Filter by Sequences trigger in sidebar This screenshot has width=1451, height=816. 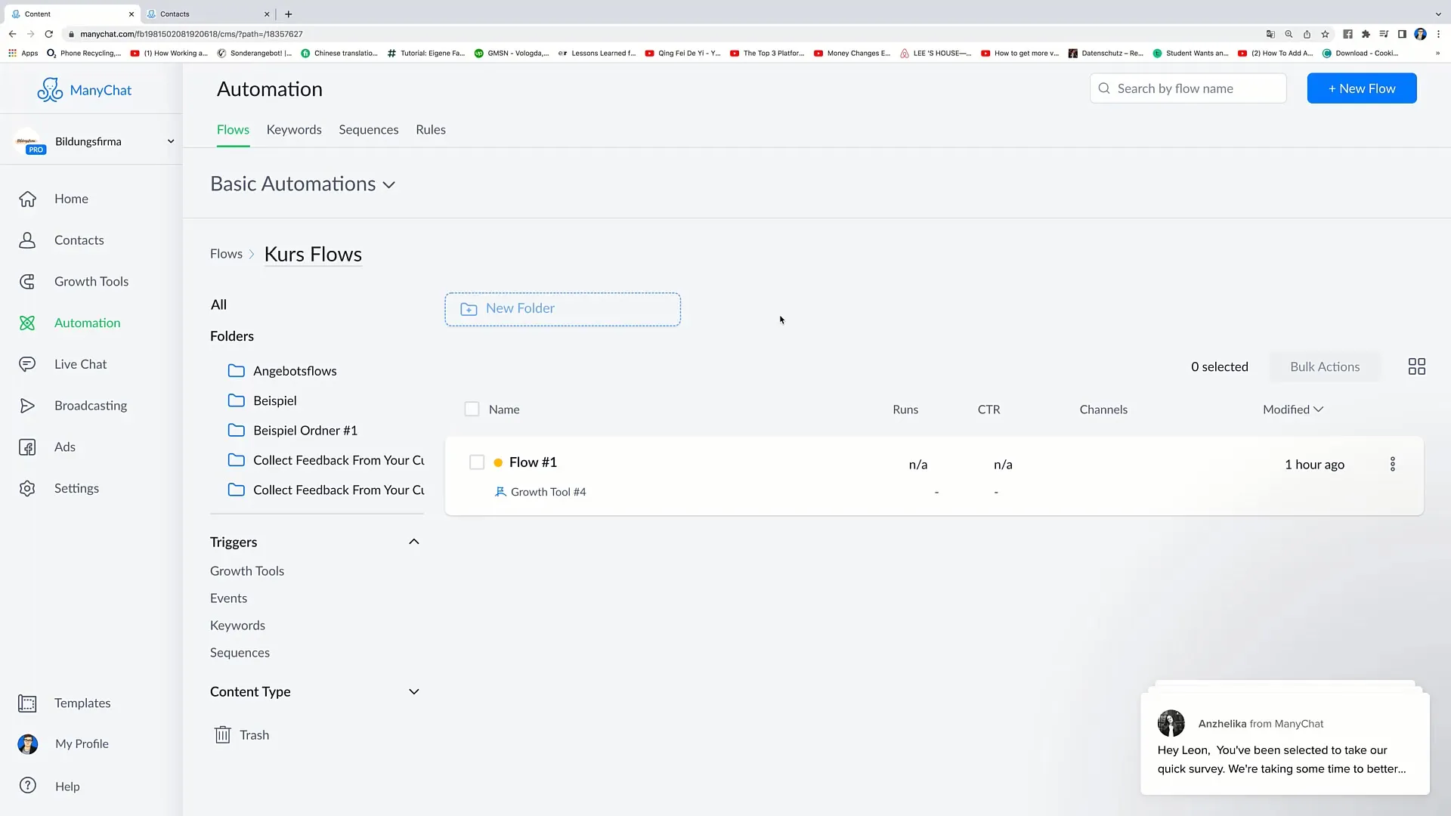pos(240,653)
